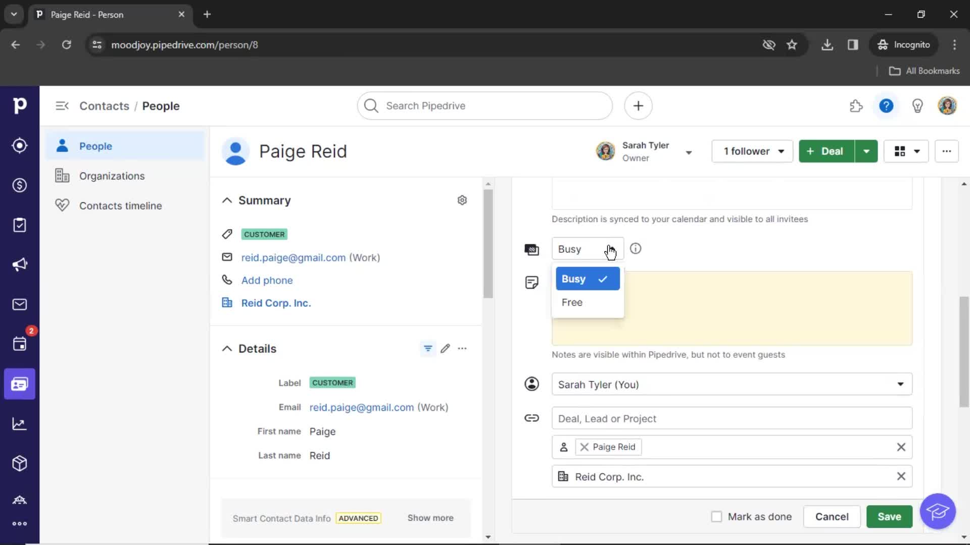Open Deals dollar icon in sidebar
This screenshot has width=970, height=545.
(20, 185)
